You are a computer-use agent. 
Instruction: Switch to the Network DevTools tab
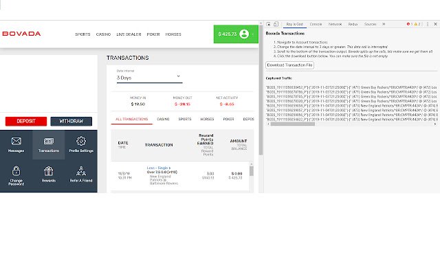click(x=335, y=24)
